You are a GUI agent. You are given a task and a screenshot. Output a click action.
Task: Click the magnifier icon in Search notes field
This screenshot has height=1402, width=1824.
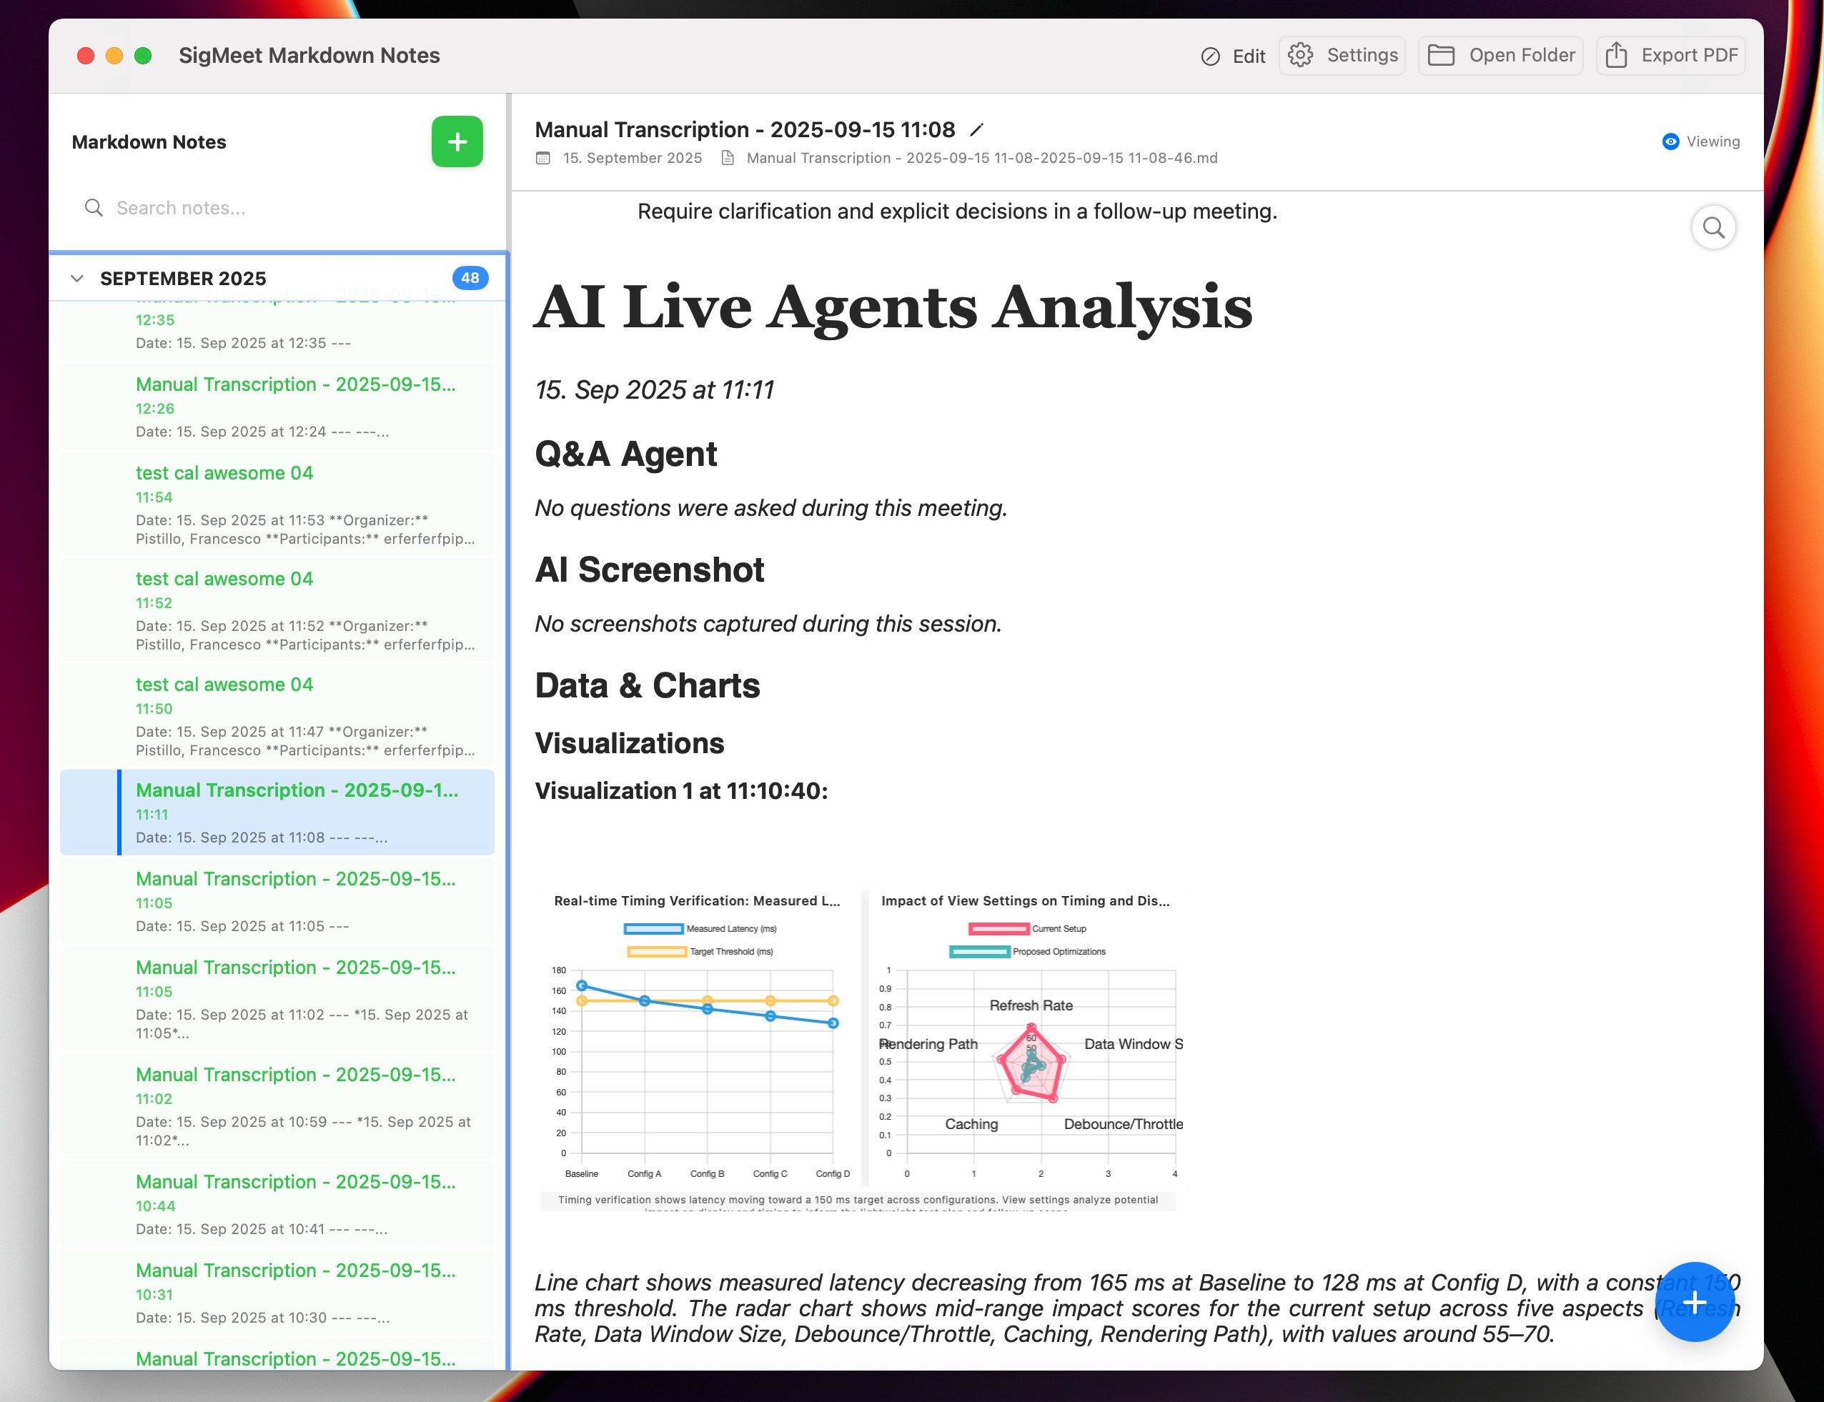click(94, 207)
